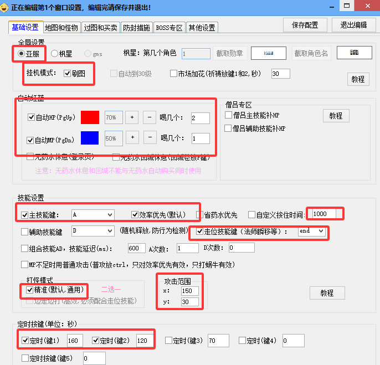Switch to the 地图和怪物 tab
The width and height of the screenshot is (380, 365).
(61, 27)
